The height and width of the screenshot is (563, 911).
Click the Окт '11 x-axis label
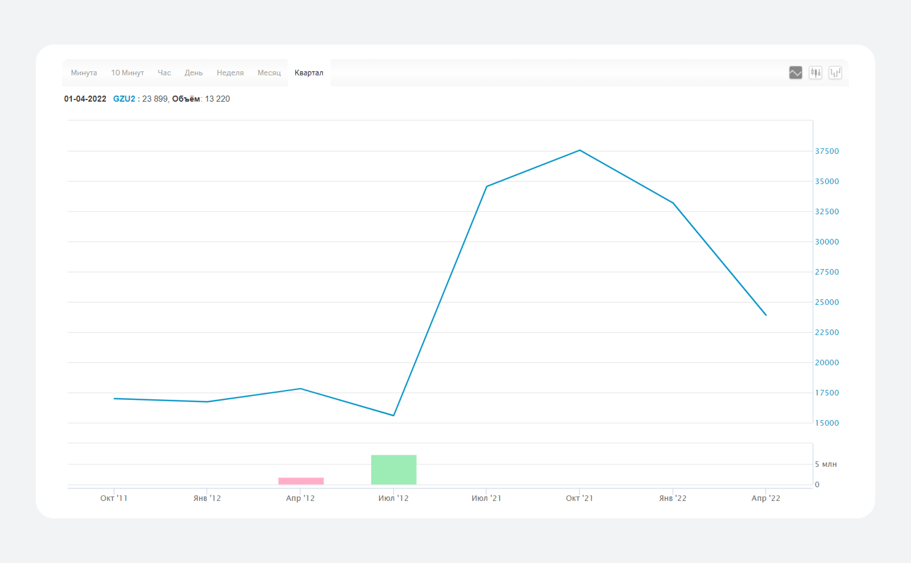click(114, 498)
